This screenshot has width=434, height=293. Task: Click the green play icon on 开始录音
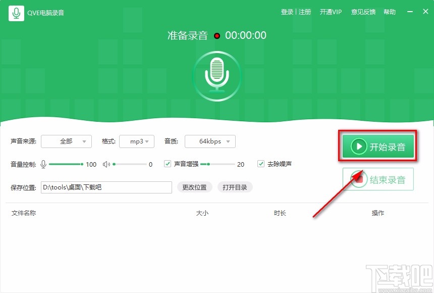(x=359, y=145)
